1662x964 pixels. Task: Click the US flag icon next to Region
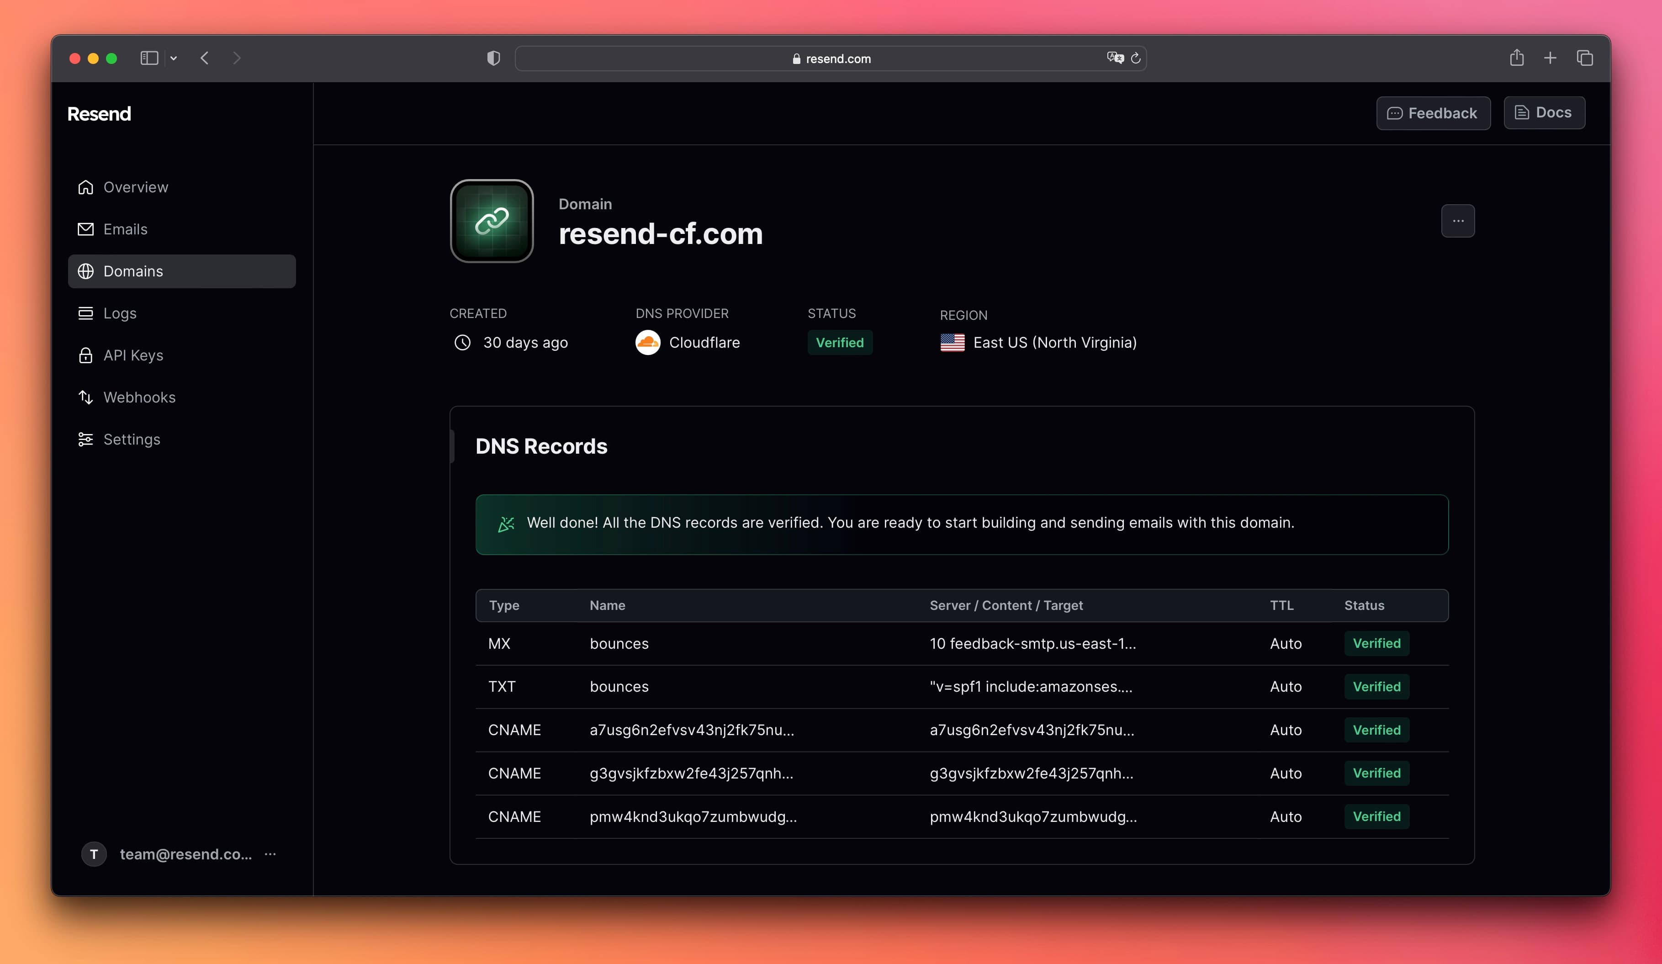coord(952,342)
